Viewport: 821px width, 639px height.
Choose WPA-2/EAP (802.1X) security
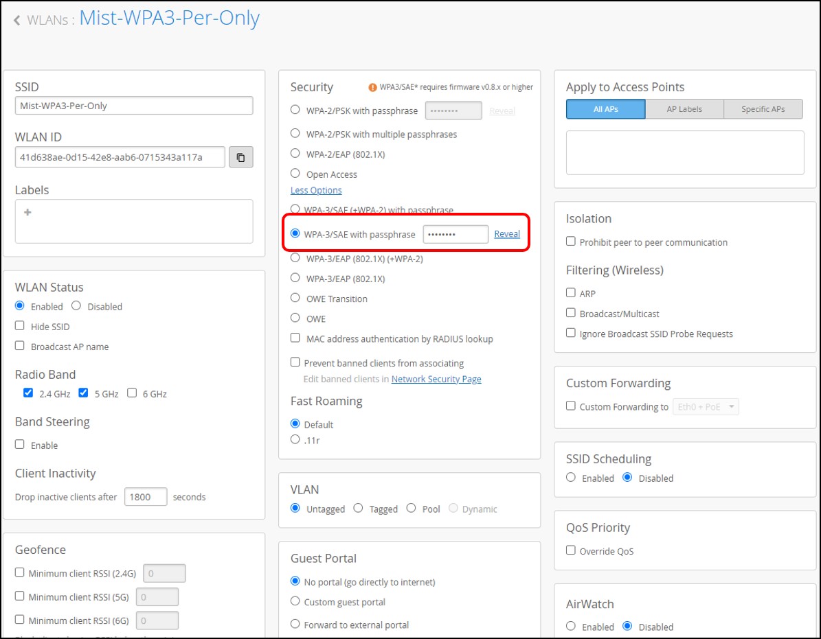(295, 154)
